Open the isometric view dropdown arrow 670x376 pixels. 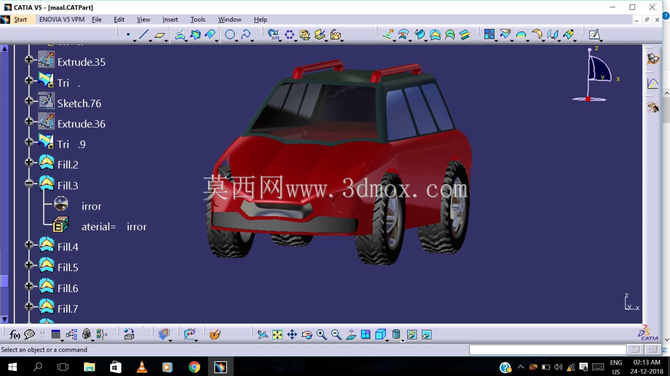click(x=387, y=340)
